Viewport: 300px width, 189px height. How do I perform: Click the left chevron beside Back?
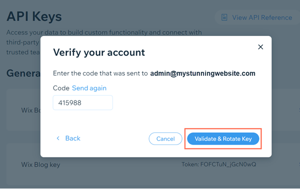click(58, 138)
